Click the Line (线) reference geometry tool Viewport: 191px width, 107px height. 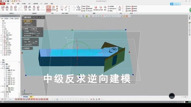66,9
